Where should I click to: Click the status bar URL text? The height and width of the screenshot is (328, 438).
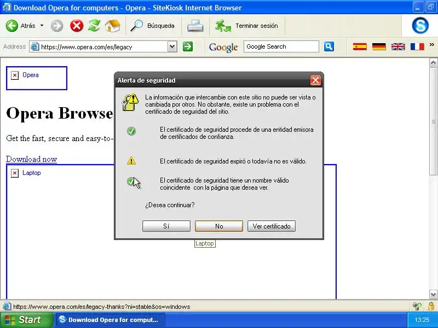[102, 307]
